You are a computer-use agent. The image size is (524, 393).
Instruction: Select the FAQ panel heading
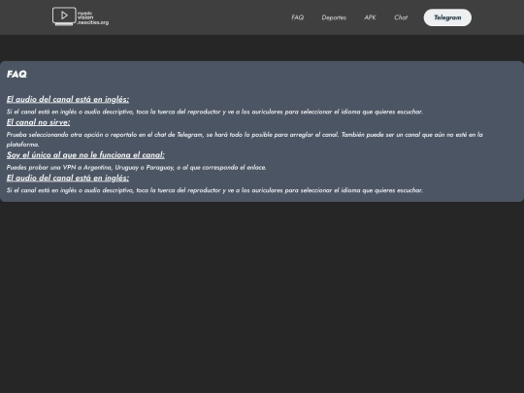click(16, 74)
